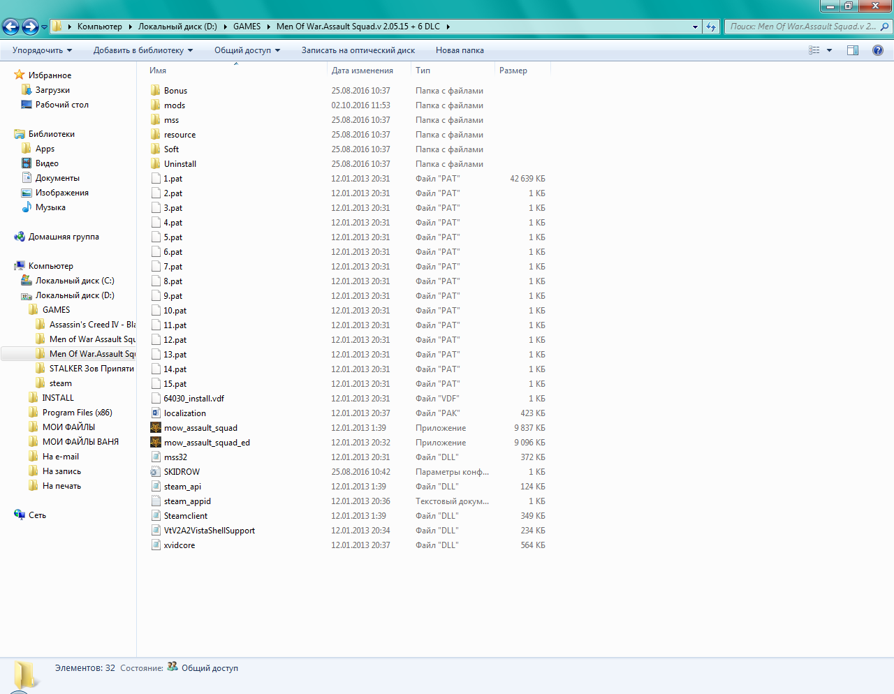Select the 1.pat file icon

tap(156, 179)
